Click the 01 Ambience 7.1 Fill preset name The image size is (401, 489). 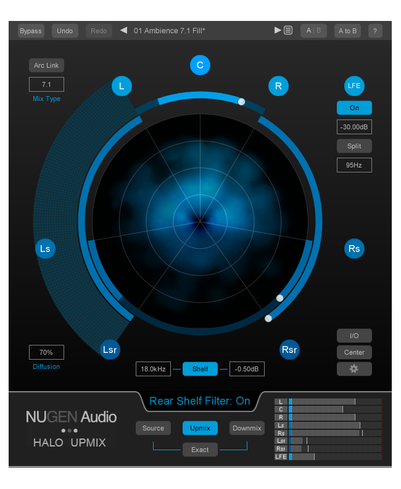[x=169, y=31]
